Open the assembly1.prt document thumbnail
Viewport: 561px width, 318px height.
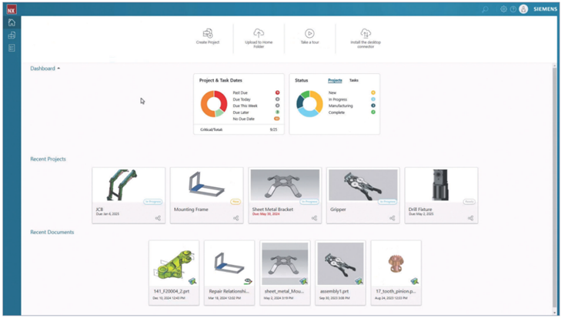click(340, 264)
